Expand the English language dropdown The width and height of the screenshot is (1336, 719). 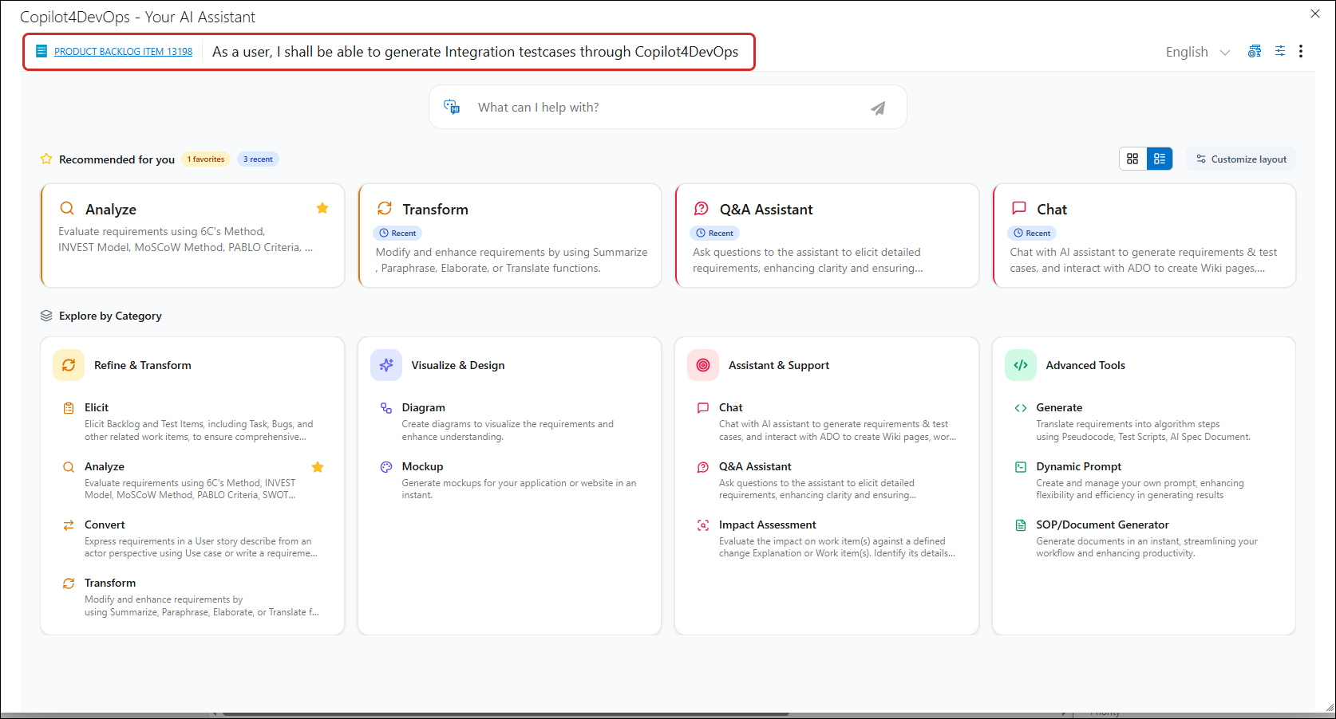click(1197, 52)
